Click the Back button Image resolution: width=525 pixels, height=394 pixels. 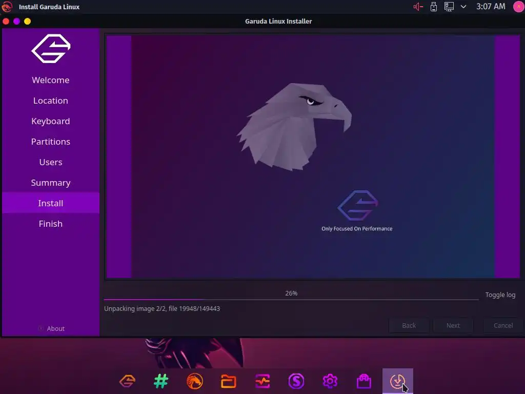point(409,325)
